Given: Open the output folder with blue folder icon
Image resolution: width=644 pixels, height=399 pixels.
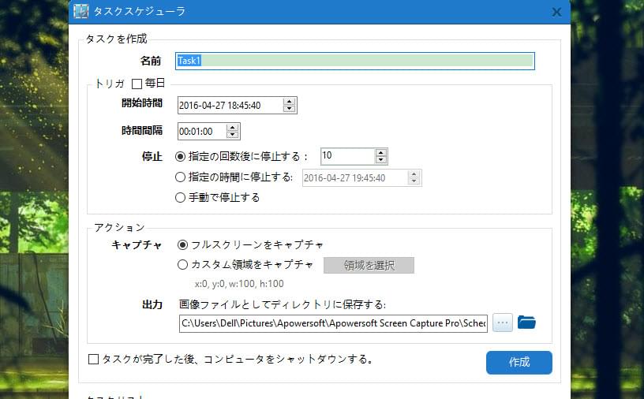Looking at the screenshot, I should [x=526, y=323].
